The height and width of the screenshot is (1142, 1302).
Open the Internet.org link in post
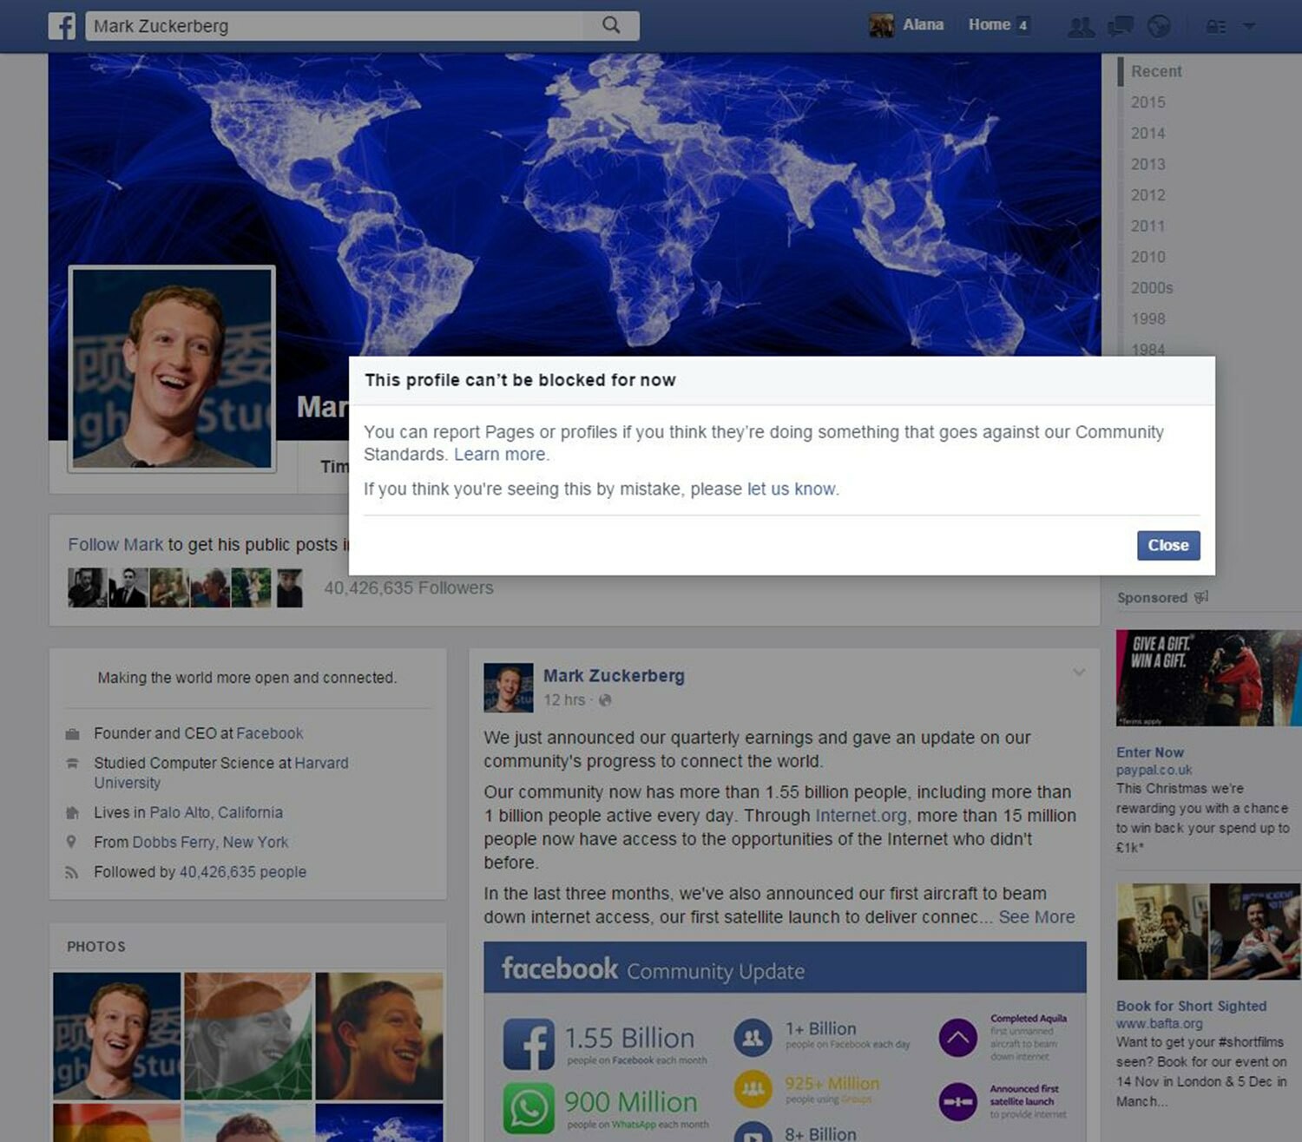coord(861,816)
